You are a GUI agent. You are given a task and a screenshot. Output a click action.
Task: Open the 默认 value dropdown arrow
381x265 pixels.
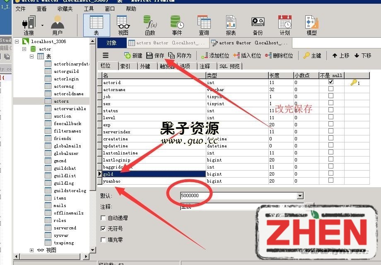[300, 196]
